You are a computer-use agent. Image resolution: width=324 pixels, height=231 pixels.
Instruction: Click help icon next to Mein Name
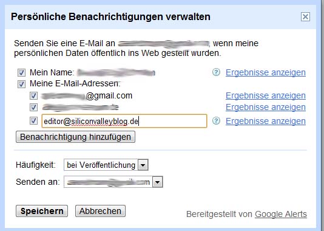point(216,72)
